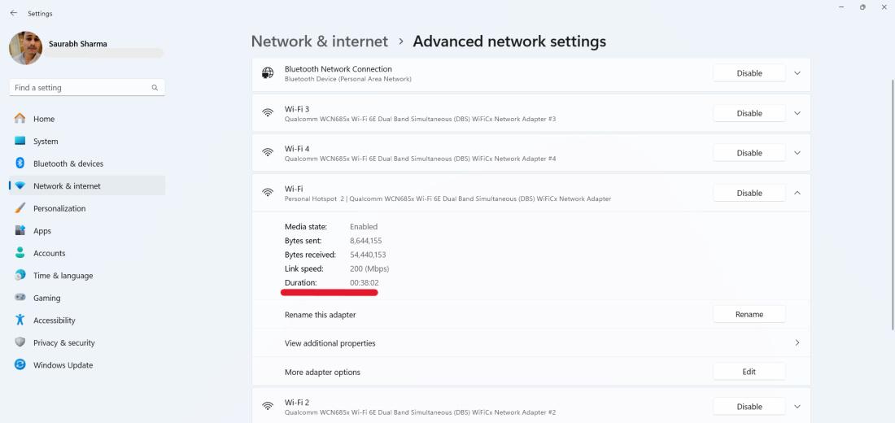Click the Wi-Fi 2 adapter signal icon
895x423 pixels.
[x=267, y=407]
